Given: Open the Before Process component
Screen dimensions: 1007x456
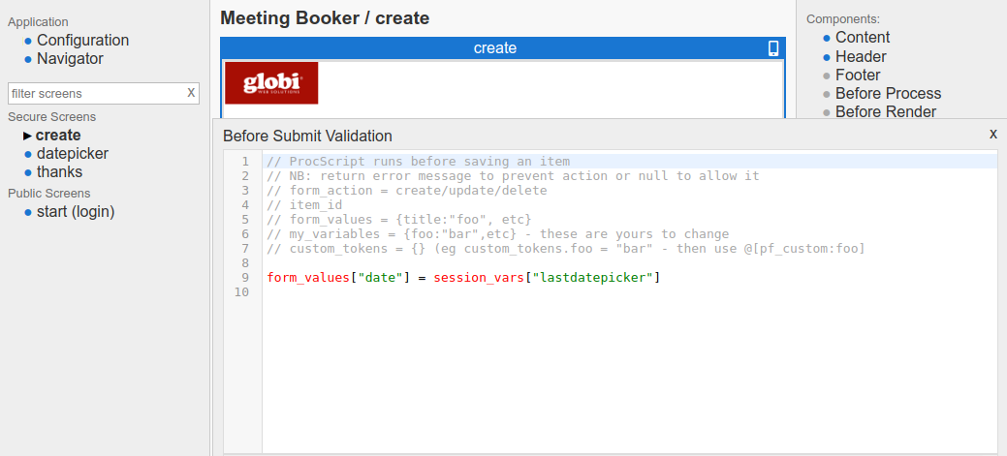Looking at the screenshot, I should coord(888,94).
